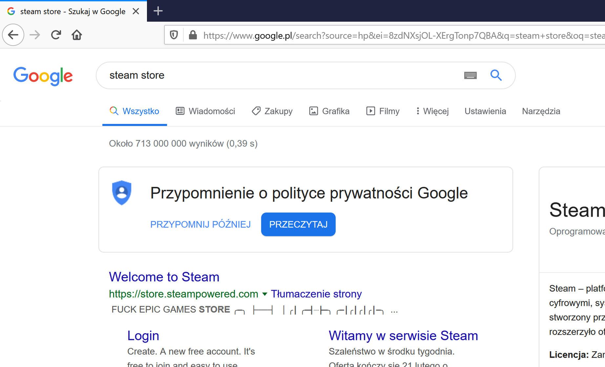Click the green store.steampowered.com URL

(x=183, y=294)
